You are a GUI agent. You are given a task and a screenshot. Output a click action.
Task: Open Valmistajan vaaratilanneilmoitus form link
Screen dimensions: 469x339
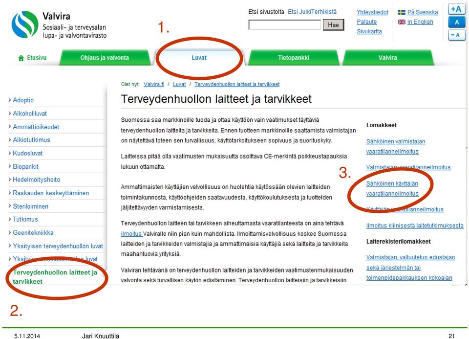(408, 167)
